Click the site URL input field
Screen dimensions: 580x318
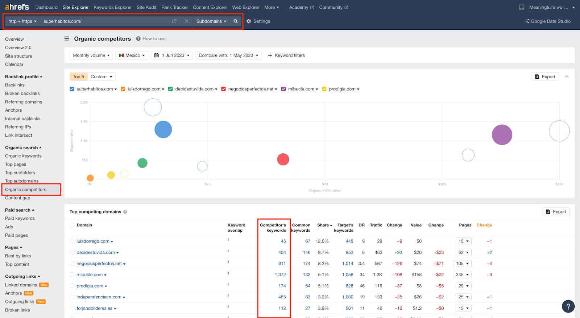tap(105, 21)
